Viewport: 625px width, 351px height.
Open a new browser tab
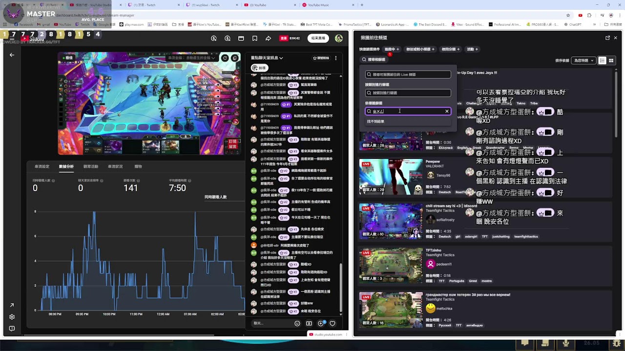point(362,5)
